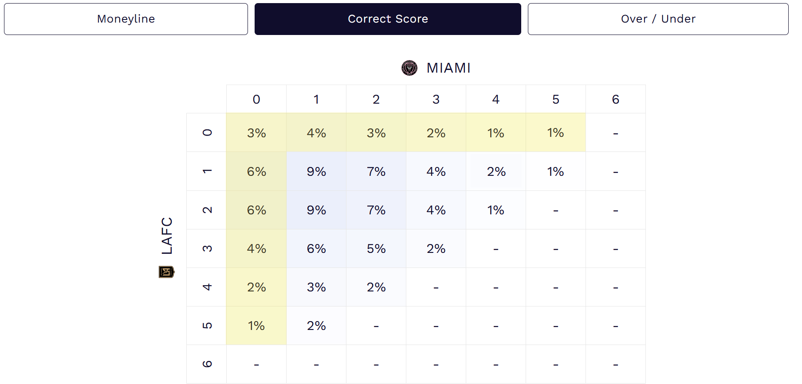Click the 3% cell for 0-0 draw
Viewport: 802px width, 384px height.
point(256,132)
